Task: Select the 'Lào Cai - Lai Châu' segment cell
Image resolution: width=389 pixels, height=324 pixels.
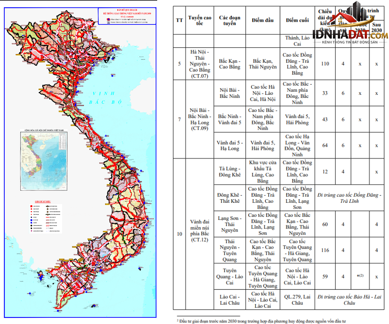Action: pyautogui.click(x=230, y=300)
